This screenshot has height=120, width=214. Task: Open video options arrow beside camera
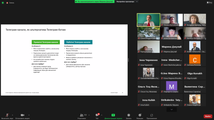(29, 115)
